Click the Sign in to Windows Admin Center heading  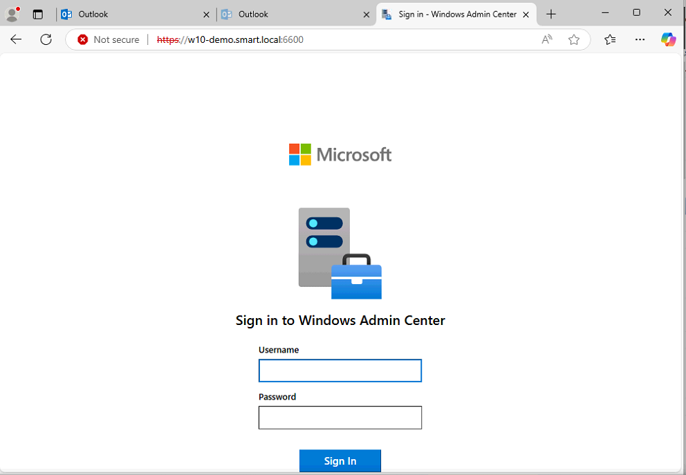point(340,320)
